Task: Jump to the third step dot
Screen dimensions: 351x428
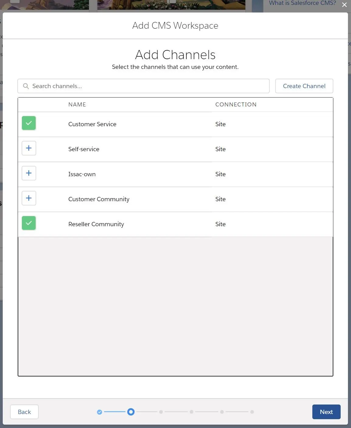Action: 161,412
